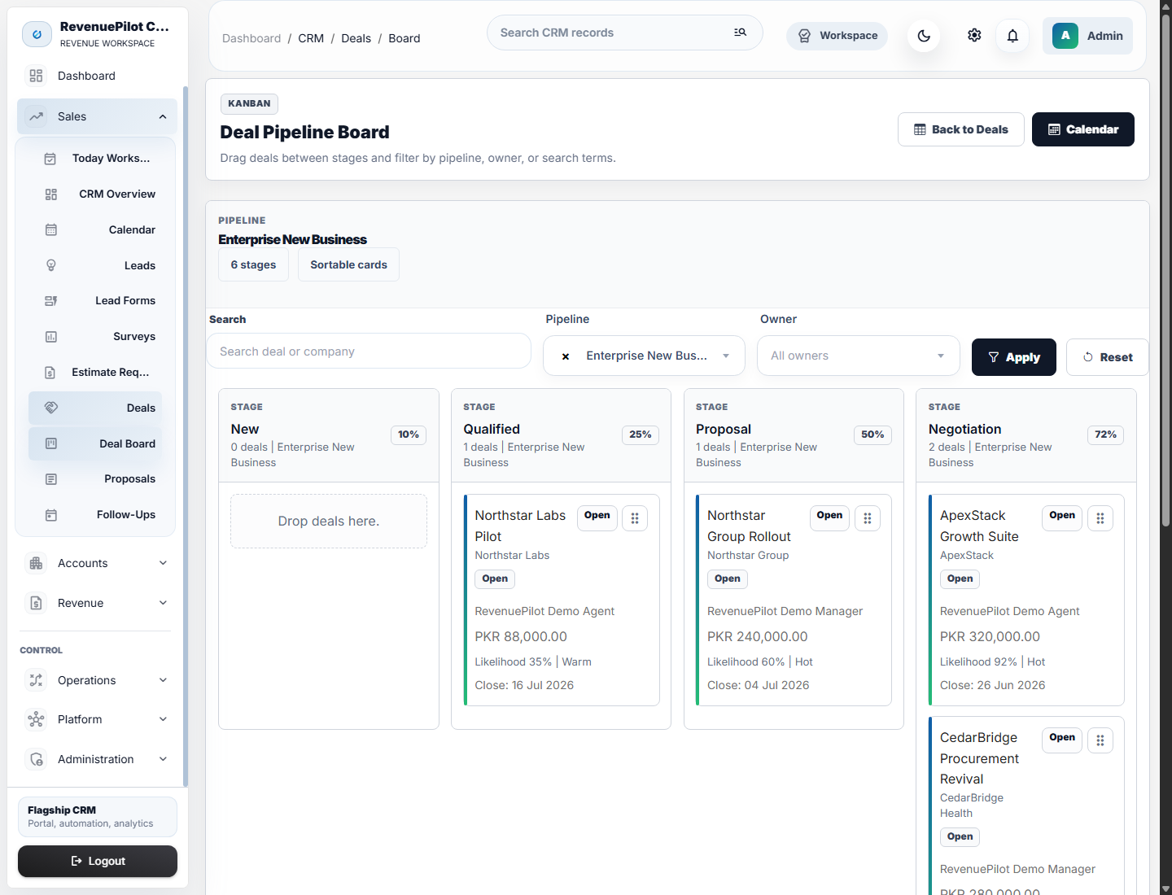Click drag handle on ApexStack Growth Suite
1172x895 pixels.
coord(1100,518)
